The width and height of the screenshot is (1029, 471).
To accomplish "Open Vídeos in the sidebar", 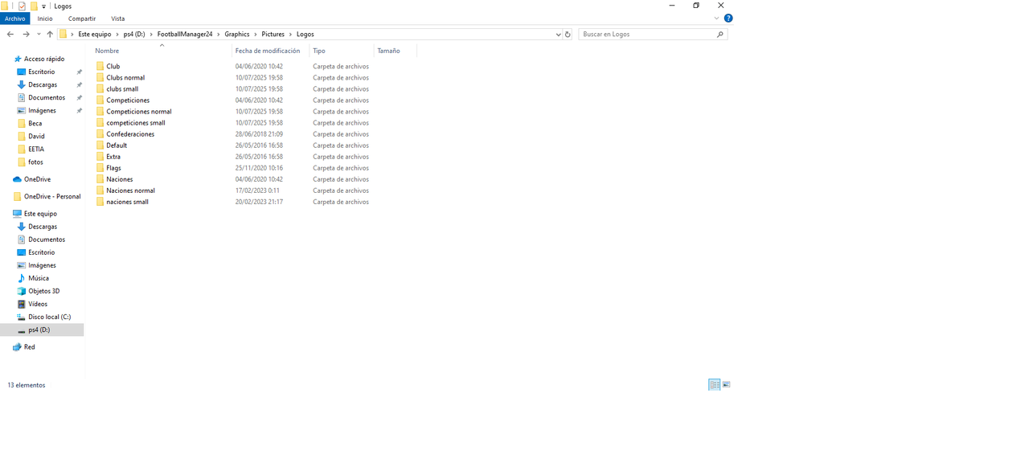I will coord(38,304).
